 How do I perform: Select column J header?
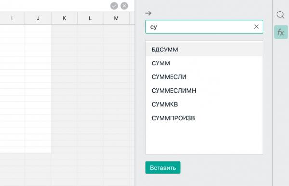(x=38, y=18)
